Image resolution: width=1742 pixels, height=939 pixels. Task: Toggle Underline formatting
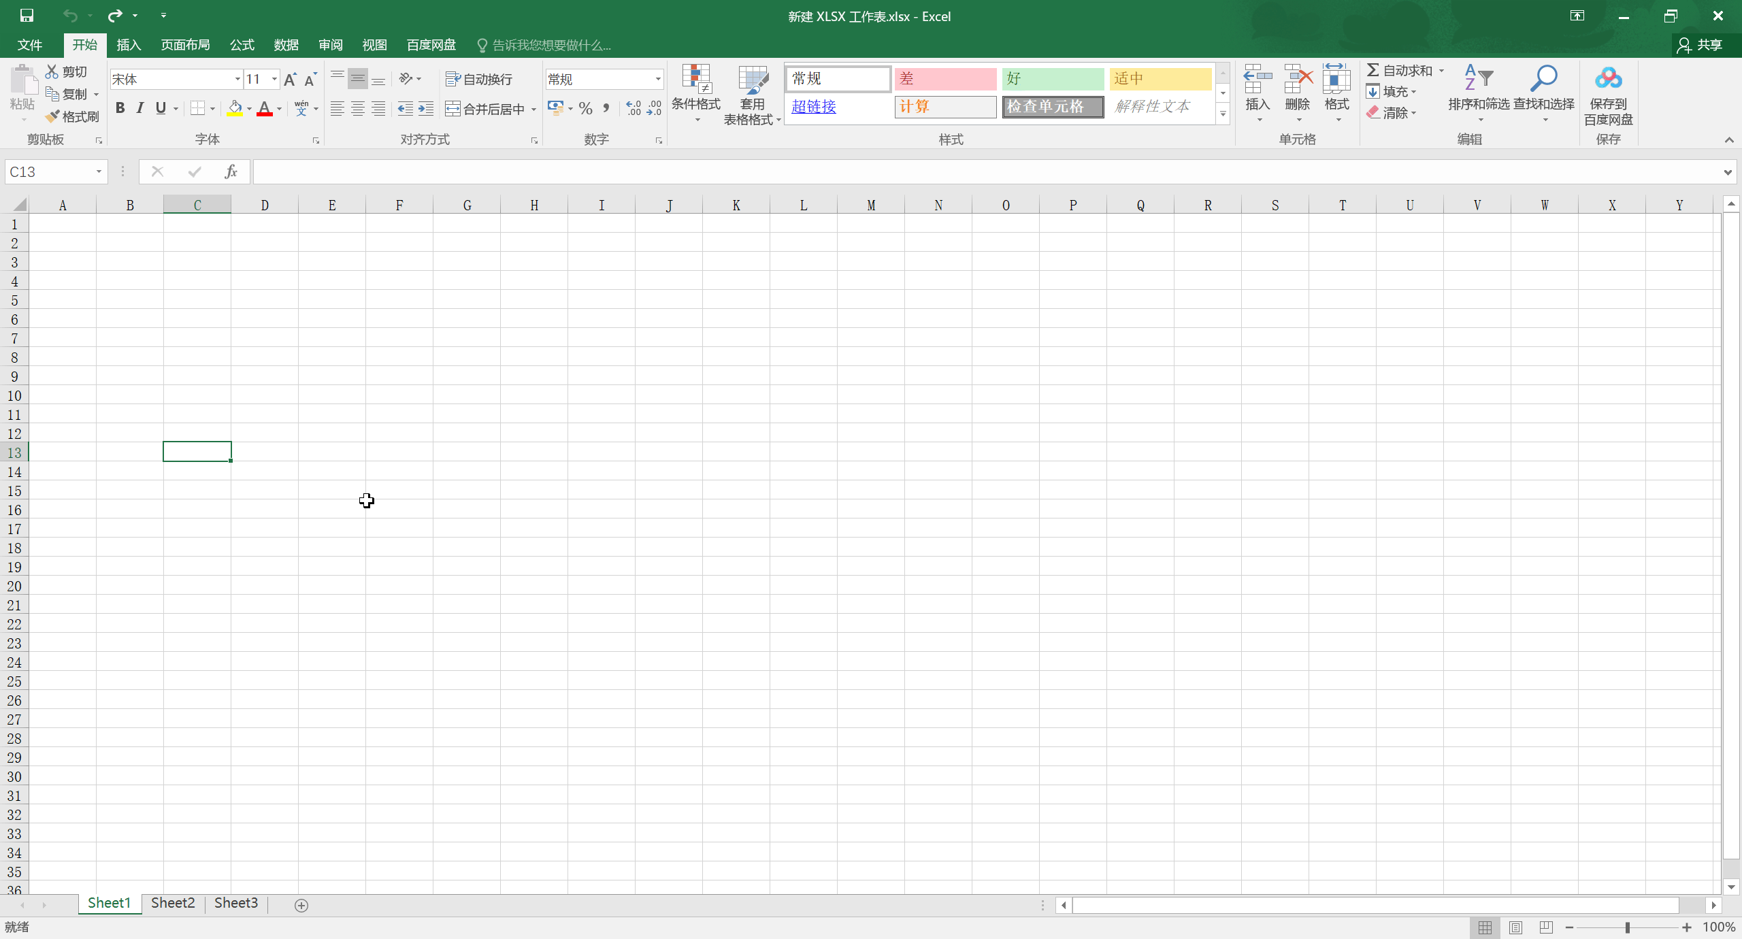tap(161, 108)
